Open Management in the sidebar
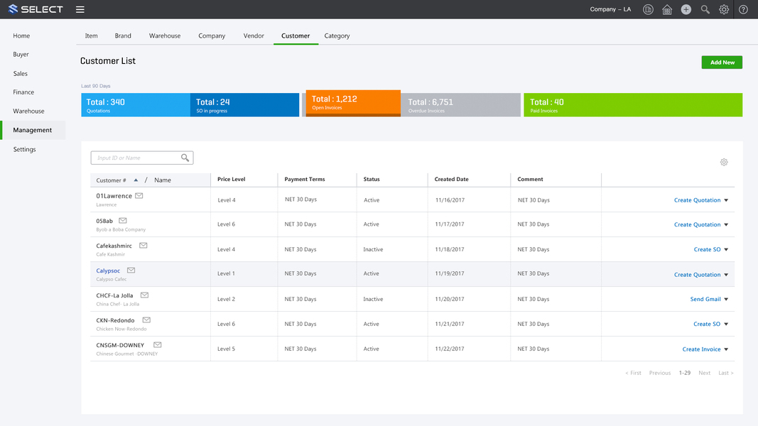Image resolution: width=758 pixels, height=426 pixels. (33, 130)
